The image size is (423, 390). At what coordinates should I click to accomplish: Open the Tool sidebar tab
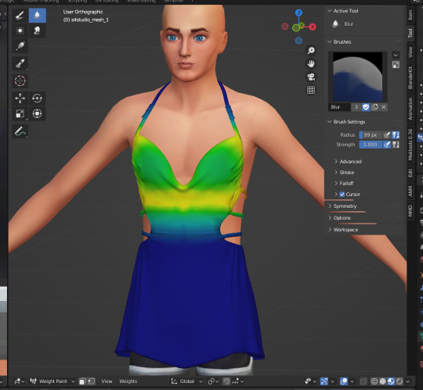[x=410, y=34]
